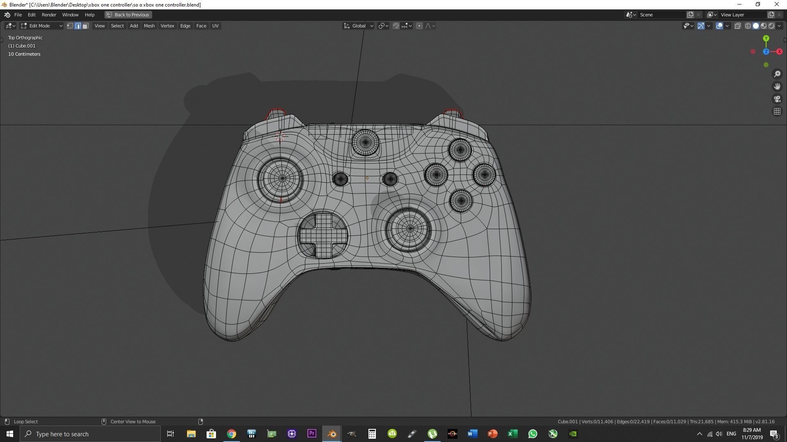Image resolution: width=787 pixels, height=442 pixels.
Task: Toggle the camera view icon
Action: pyautogui.click(x=777, y=99)
